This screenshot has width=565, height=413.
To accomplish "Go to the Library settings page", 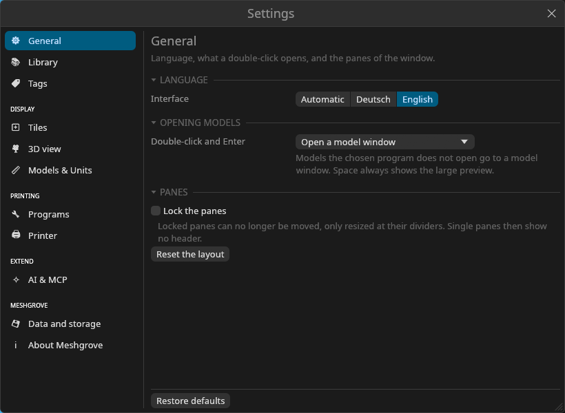I will pyautogui.click(x=70, y=62).
